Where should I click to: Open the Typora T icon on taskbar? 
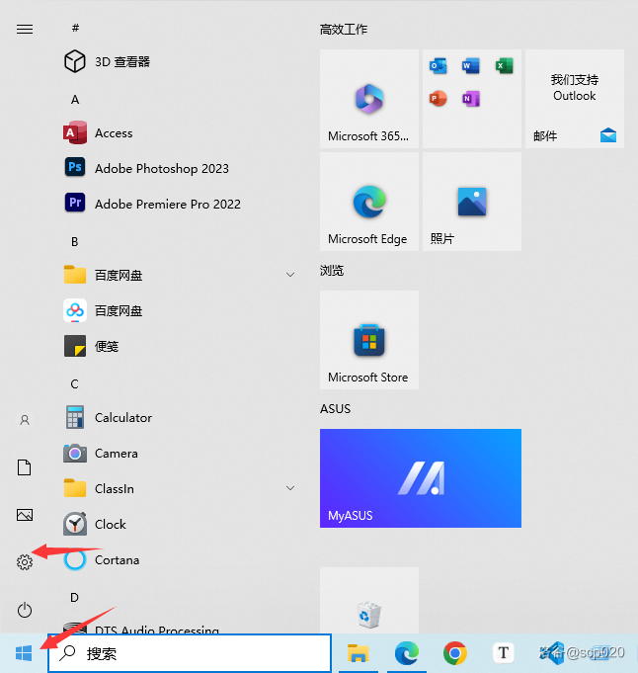click(504, 653)
